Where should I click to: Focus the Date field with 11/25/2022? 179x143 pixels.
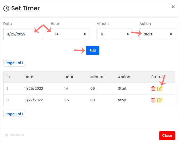23,34
